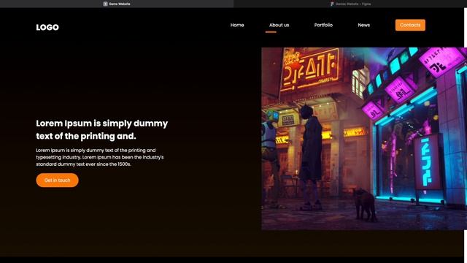Switch to the Game Website tab
Screen dimensions: 467x263
117,4
